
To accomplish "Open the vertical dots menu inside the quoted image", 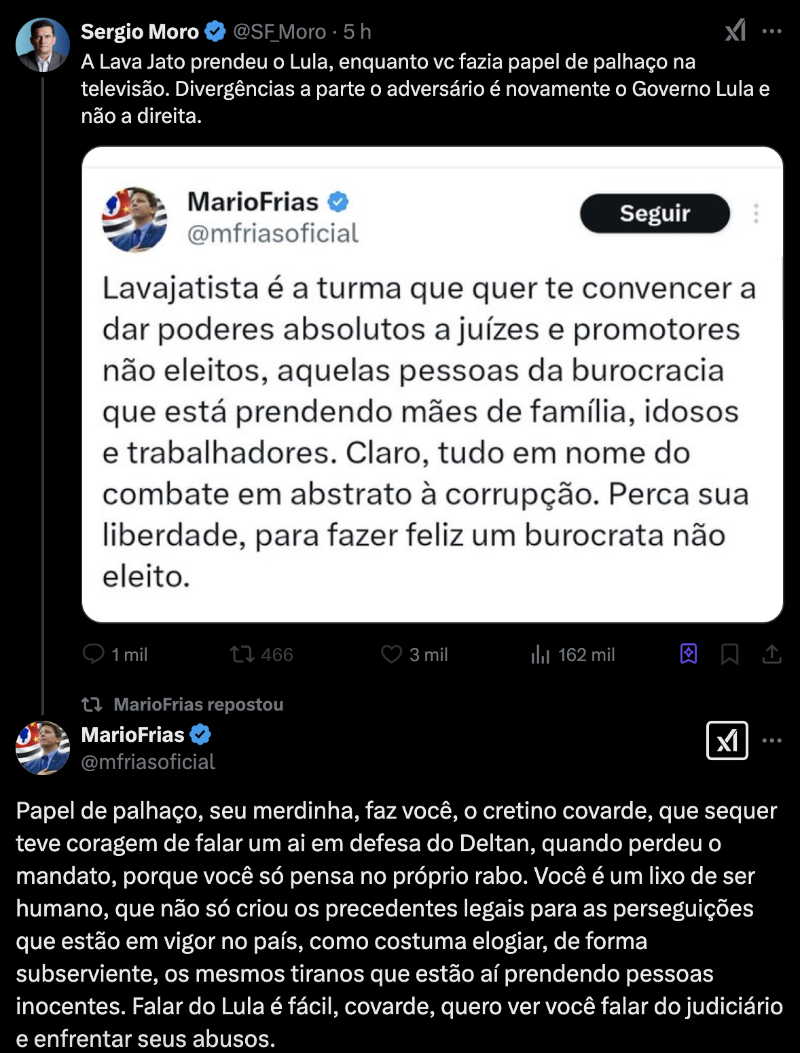I will [x=756, y=213].
